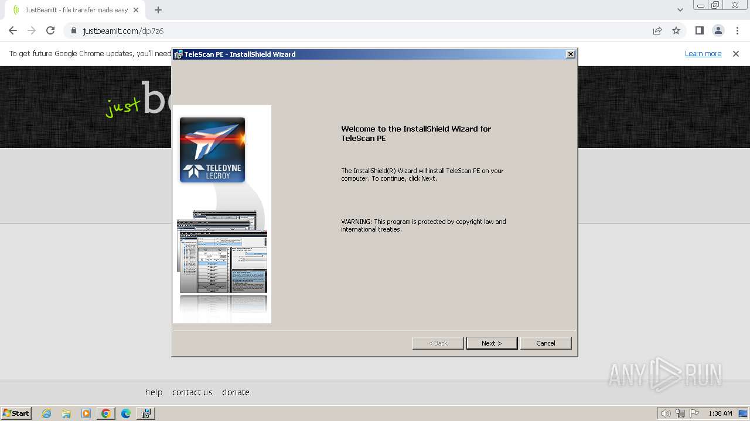The width and height of the screenshot is (750, 421).
Task: Click Next in the InstallShield Wizard
Action: (492, 343)
